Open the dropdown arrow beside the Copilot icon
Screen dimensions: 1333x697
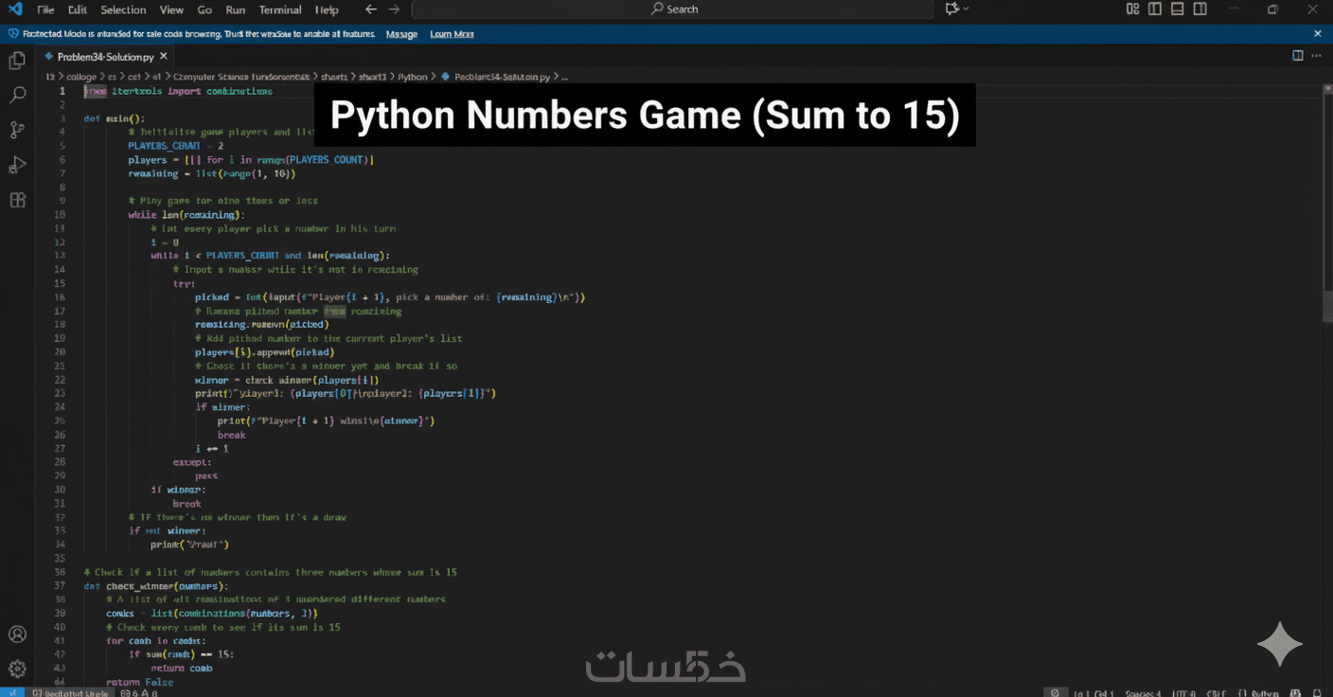[965, 9]
